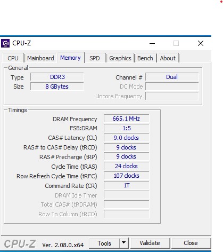
Task: Open the Bench tab
Action: (145, 58)
